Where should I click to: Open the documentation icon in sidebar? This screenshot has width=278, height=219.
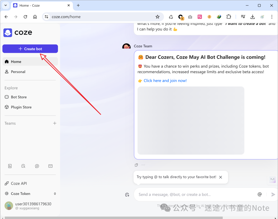[x=10, y=166]
